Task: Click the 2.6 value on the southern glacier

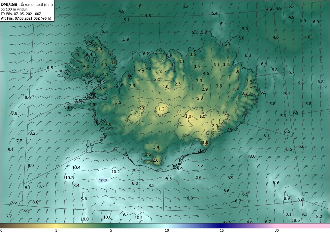Action: click(155, 160)
